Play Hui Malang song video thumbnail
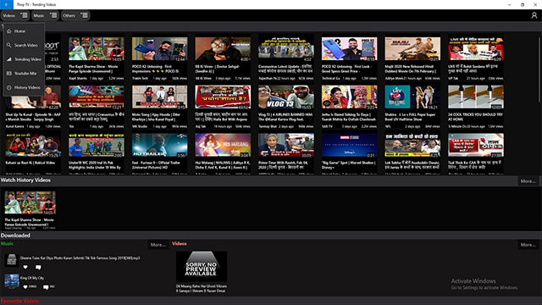Viewport: 542px width, 305px height. pos(223,145)
